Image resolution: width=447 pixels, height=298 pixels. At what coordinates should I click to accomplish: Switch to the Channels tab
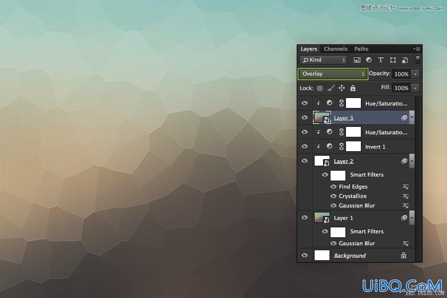pos(335,49)
